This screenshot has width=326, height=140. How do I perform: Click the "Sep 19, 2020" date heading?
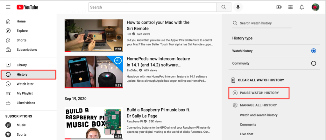[x=75, y=99]
